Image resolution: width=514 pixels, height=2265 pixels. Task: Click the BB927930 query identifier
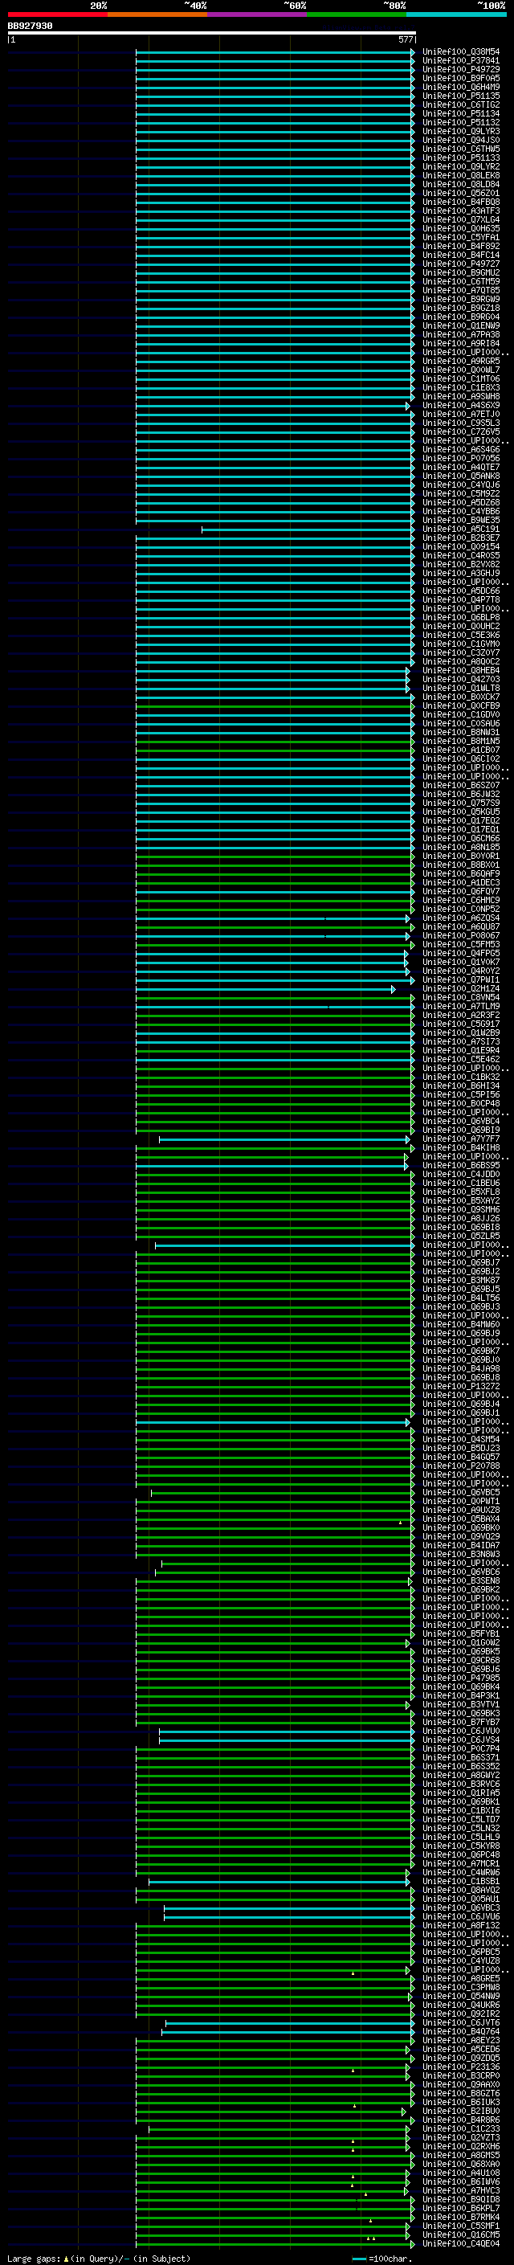(30, 27)
